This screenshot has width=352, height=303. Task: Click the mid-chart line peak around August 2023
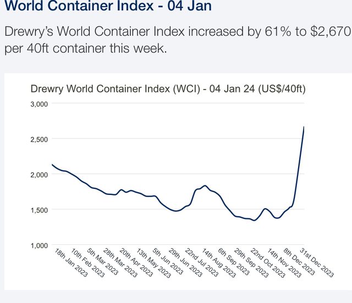205,186
